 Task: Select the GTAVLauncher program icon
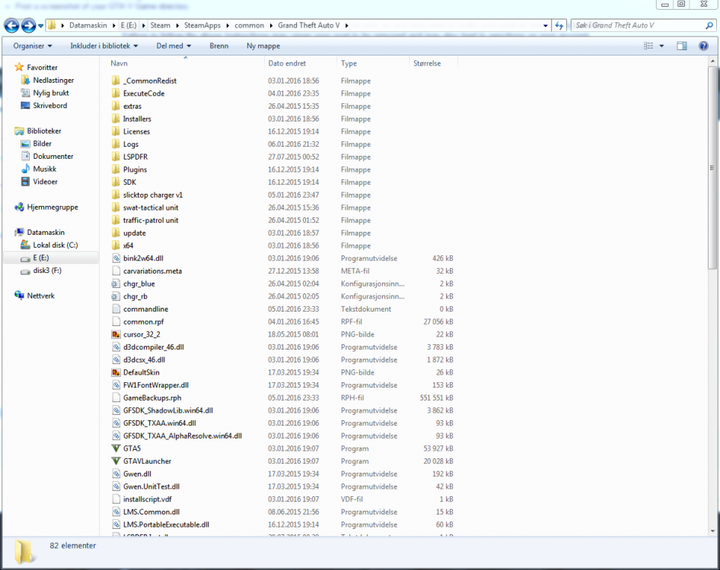click(116, 461)
